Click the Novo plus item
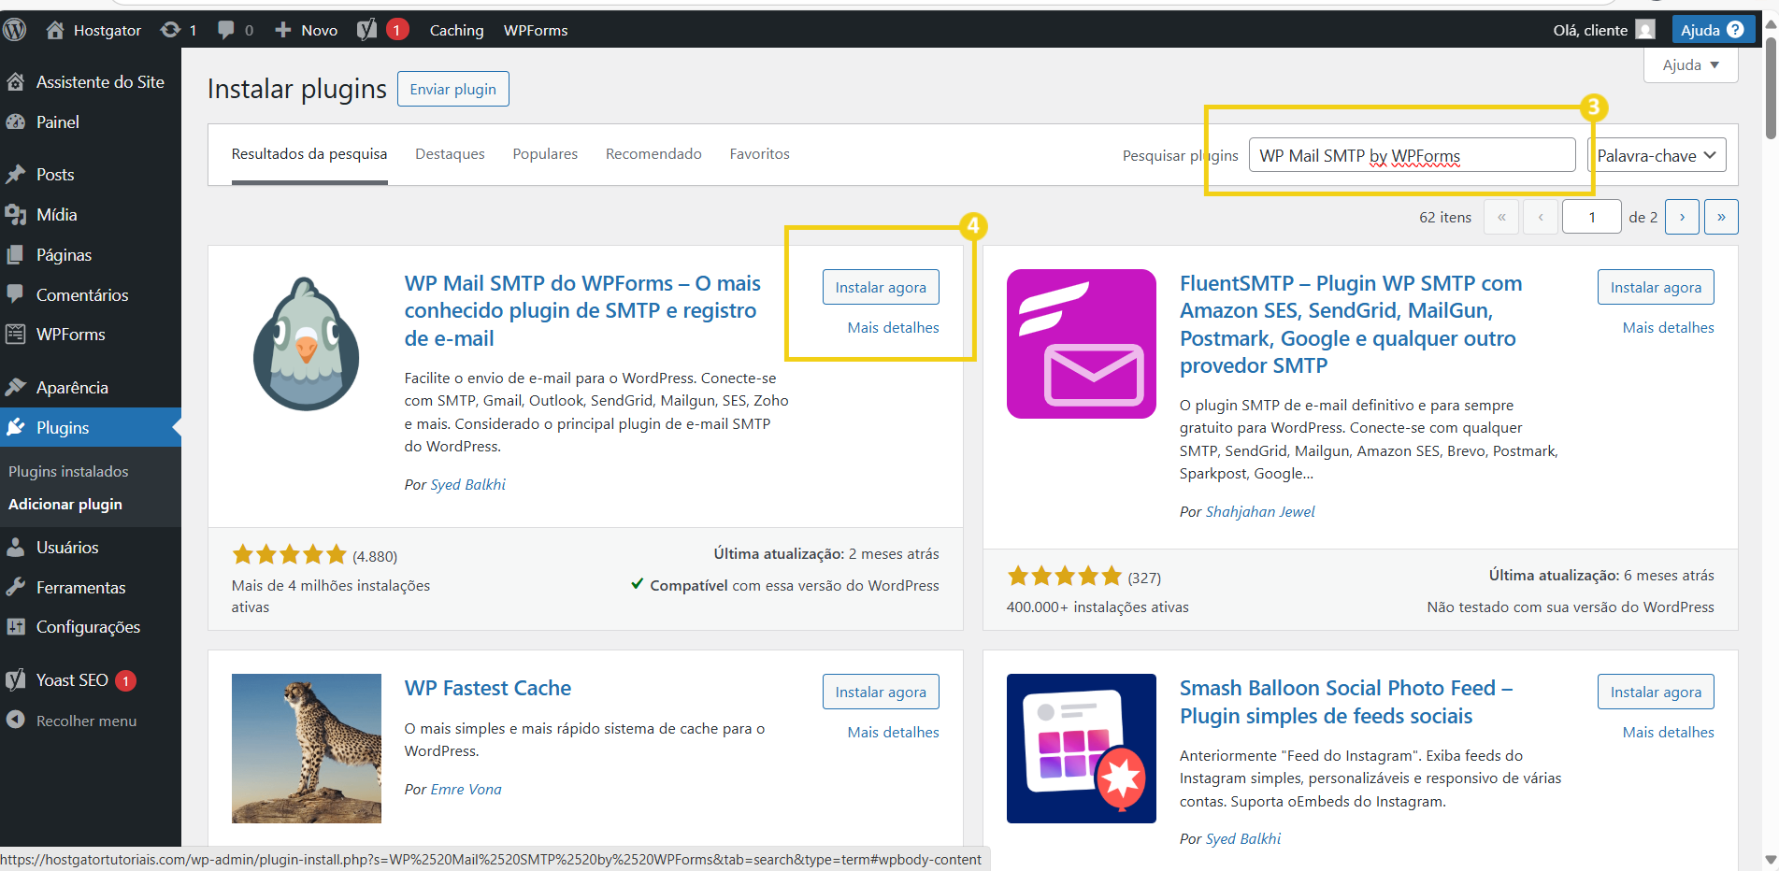Screen dimensions: 1779x871 click(x=306, y=30)
